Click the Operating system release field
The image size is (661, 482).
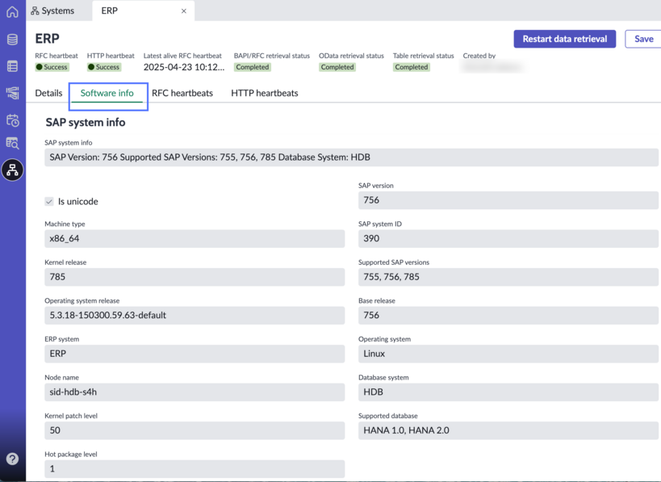point(195,316)
